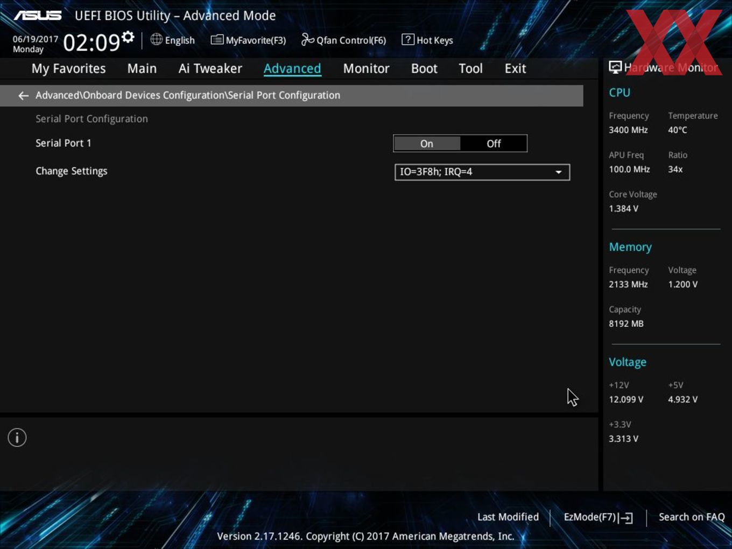The height and width of the screenshot is (549, 732).
Task: Click the Serial Port Configuration heading
Action: coord(91,119)
